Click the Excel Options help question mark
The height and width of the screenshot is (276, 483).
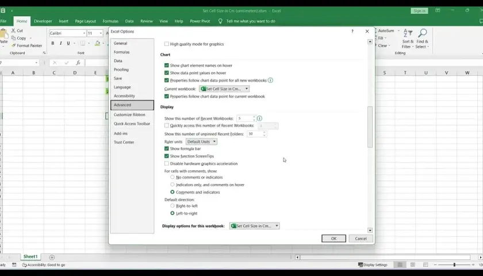[x=352, y=32]
